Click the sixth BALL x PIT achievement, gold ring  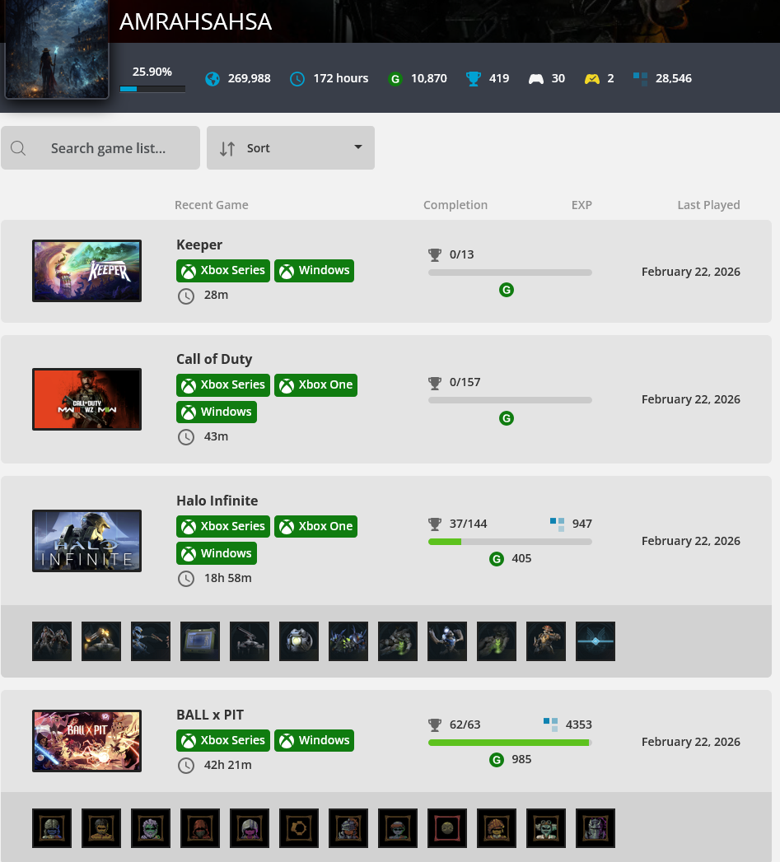(299, 828)
